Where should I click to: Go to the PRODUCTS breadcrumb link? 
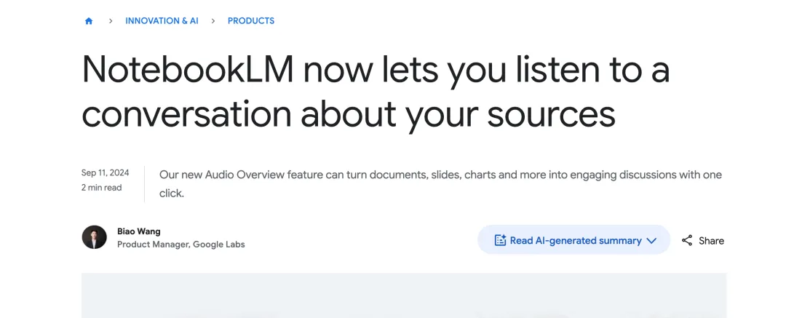[x=251, y=21]
